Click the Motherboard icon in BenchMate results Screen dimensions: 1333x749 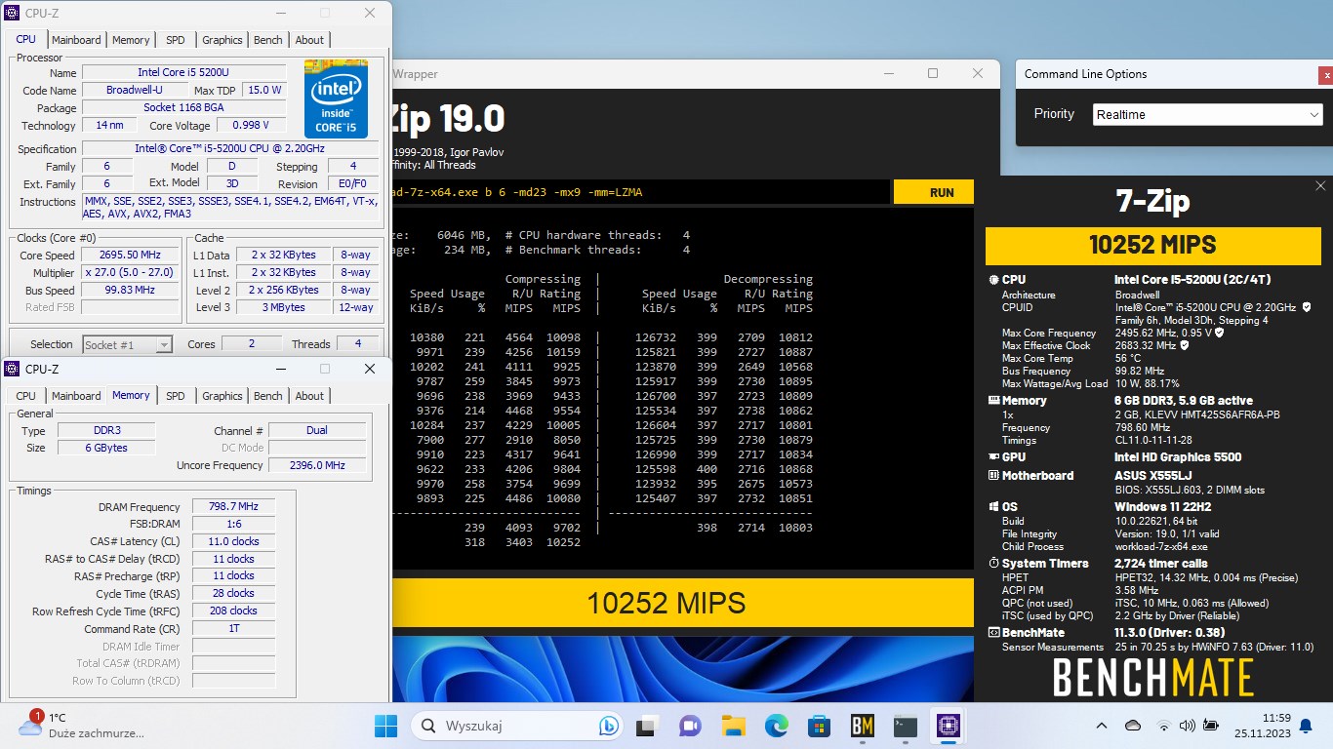coord(993,476)
